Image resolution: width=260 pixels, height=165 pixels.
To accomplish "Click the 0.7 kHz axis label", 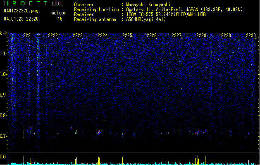I will [x=3, y=136].
